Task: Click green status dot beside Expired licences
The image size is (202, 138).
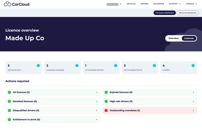Action: pos(106,92)
